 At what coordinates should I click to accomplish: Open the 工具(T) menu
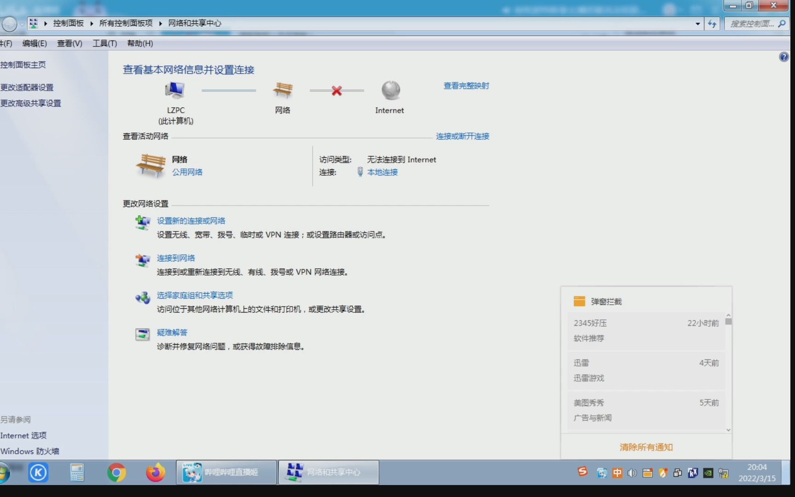[x=105, y=43]
